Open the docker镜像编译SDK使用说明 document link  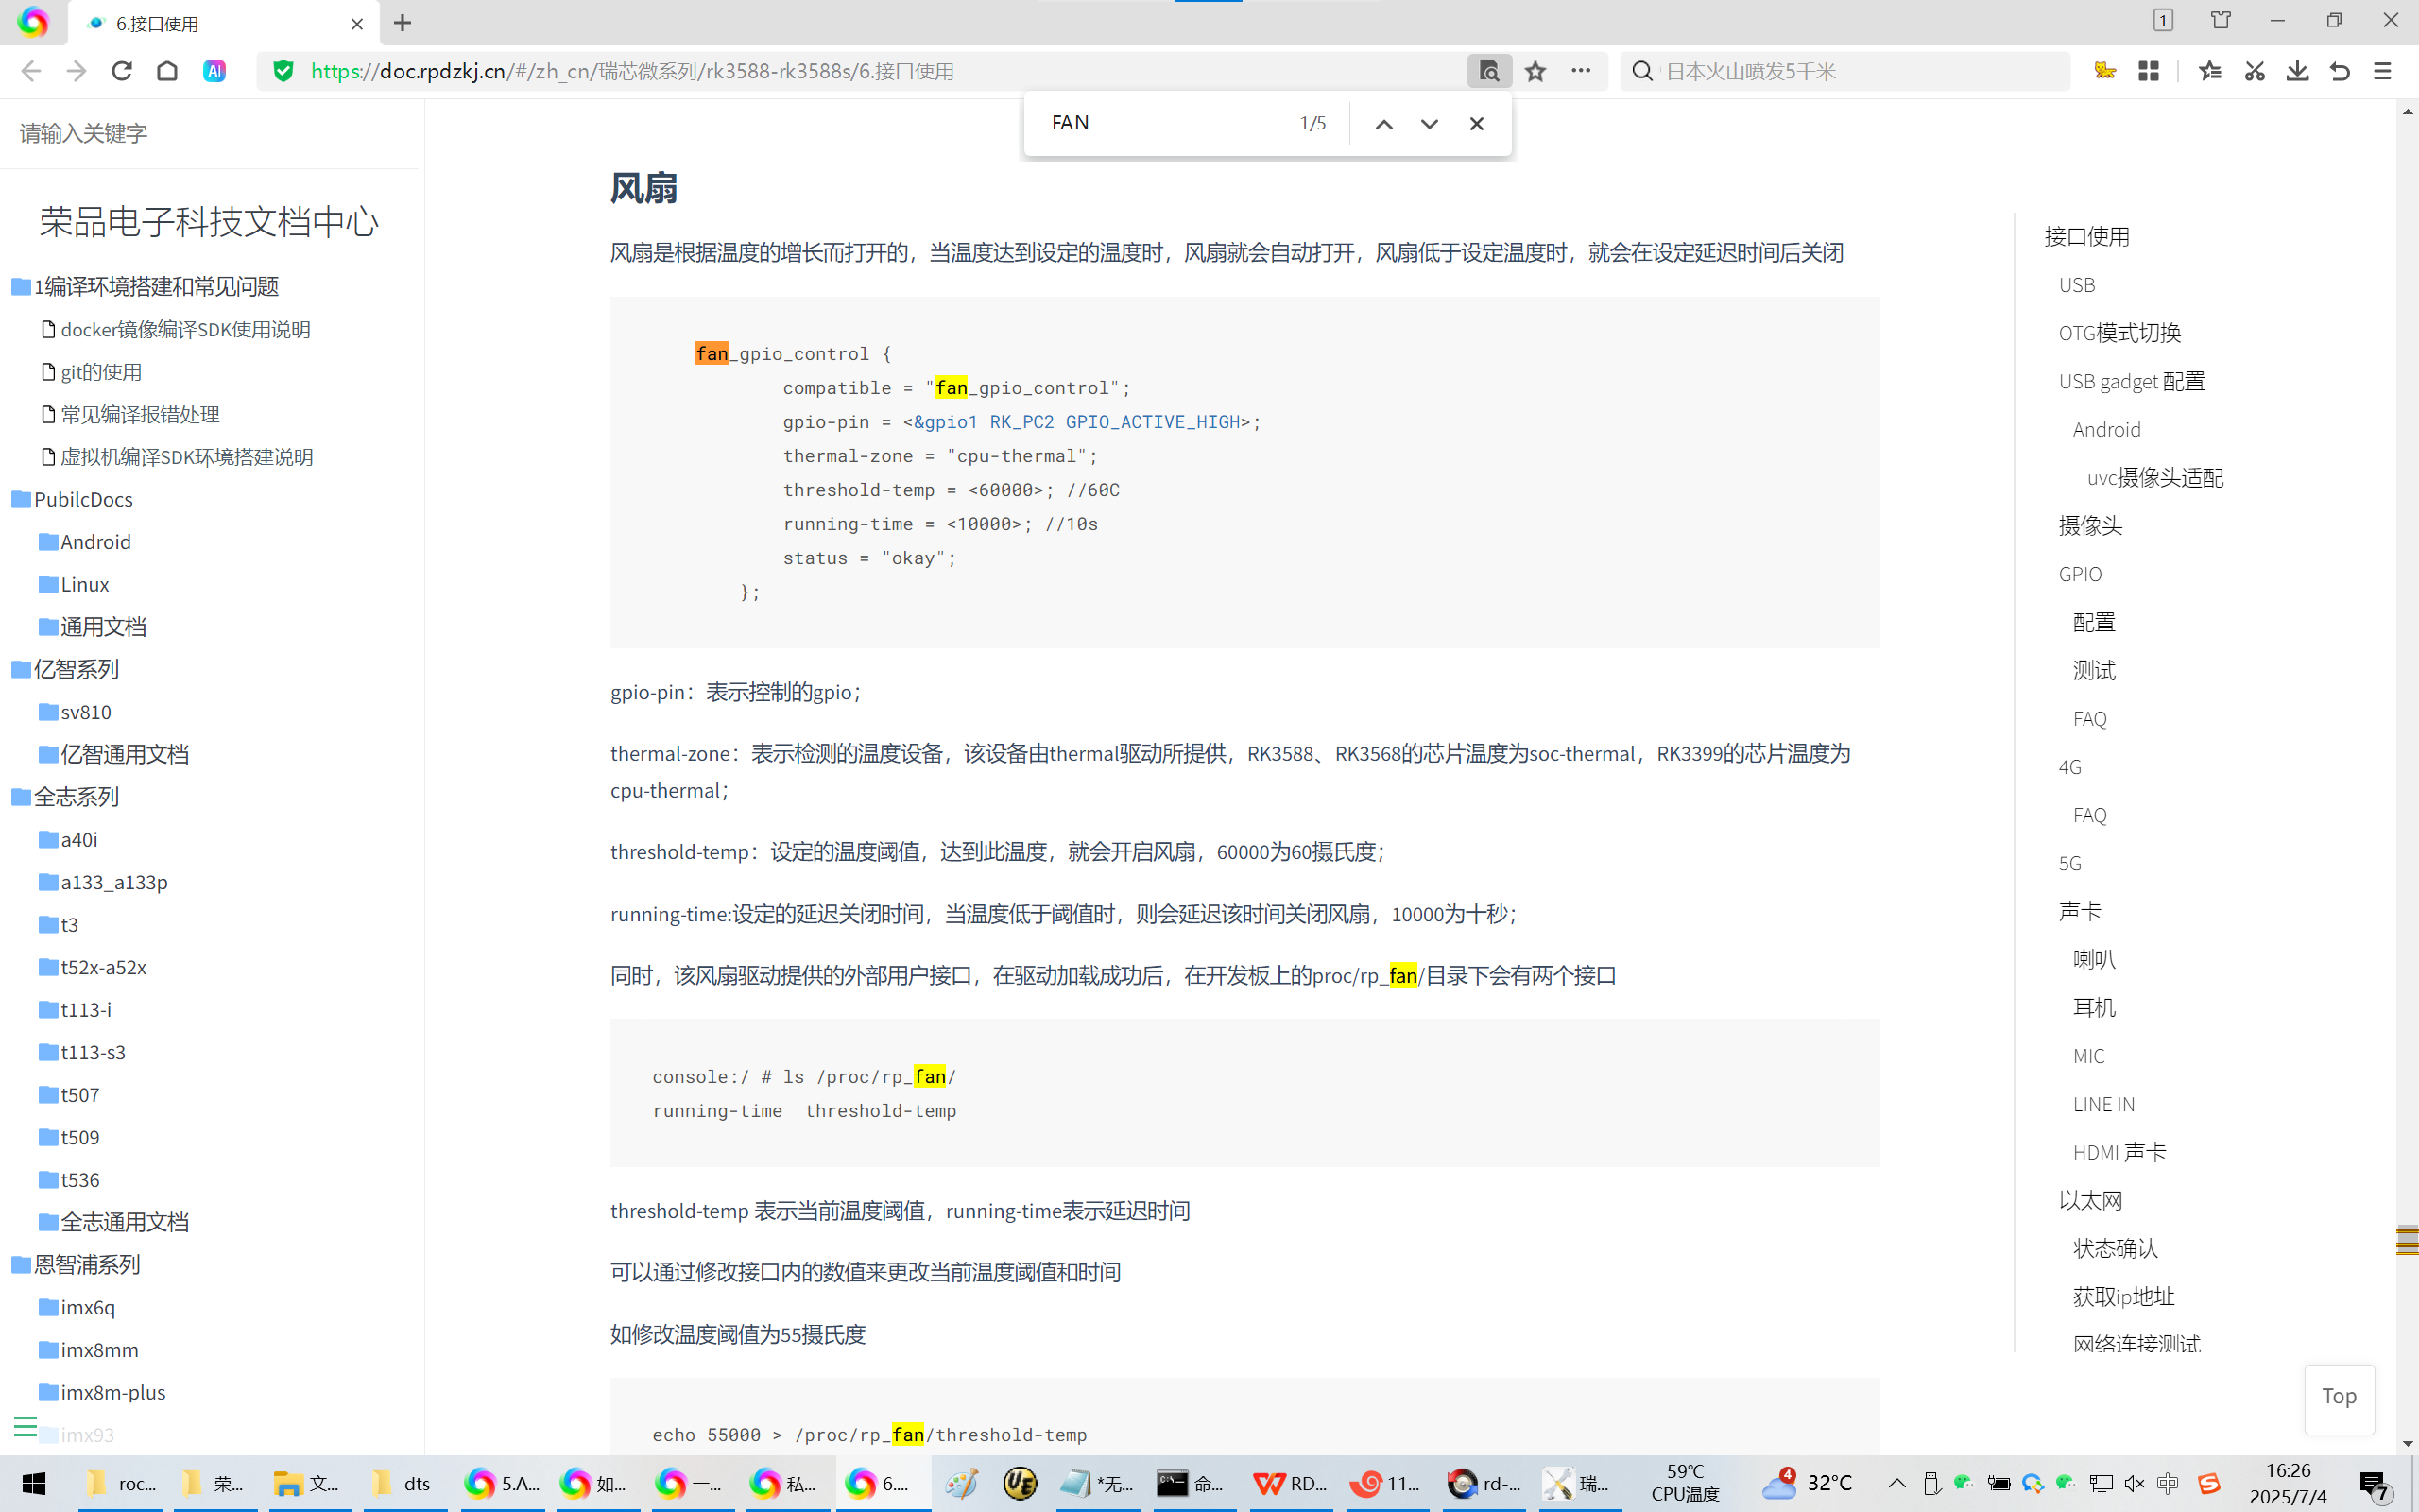(186, 329)
